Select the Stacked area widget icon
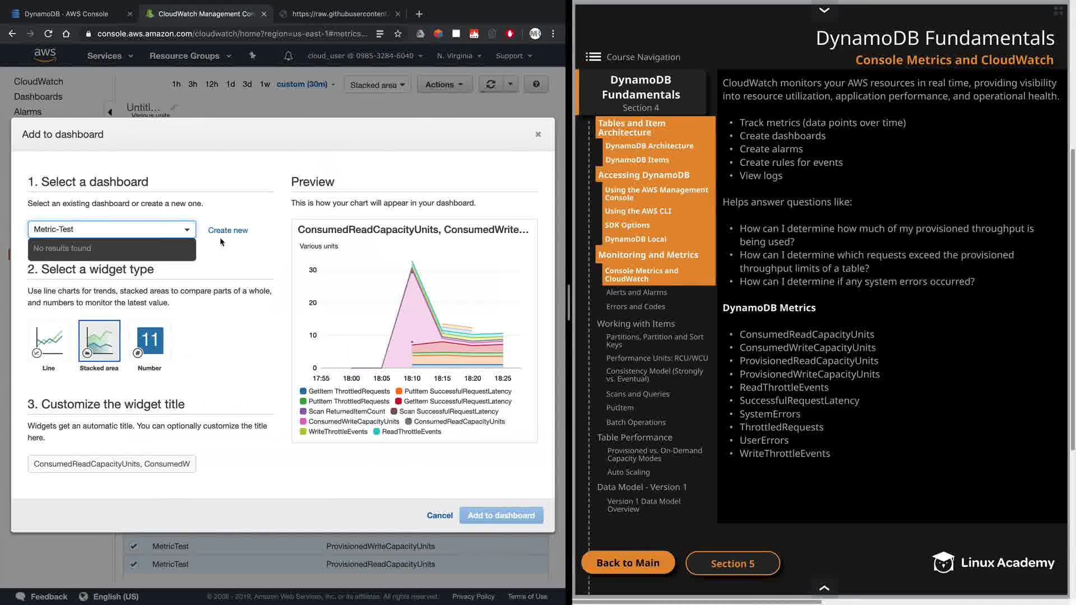1076x605 pixels. pyautogui.click(x=99, y=341)
